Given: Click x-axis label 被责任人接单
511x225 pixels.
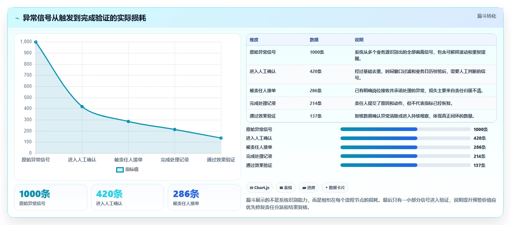Looking at the screenshot, I should pyautogui.click(x=128, y=160).
